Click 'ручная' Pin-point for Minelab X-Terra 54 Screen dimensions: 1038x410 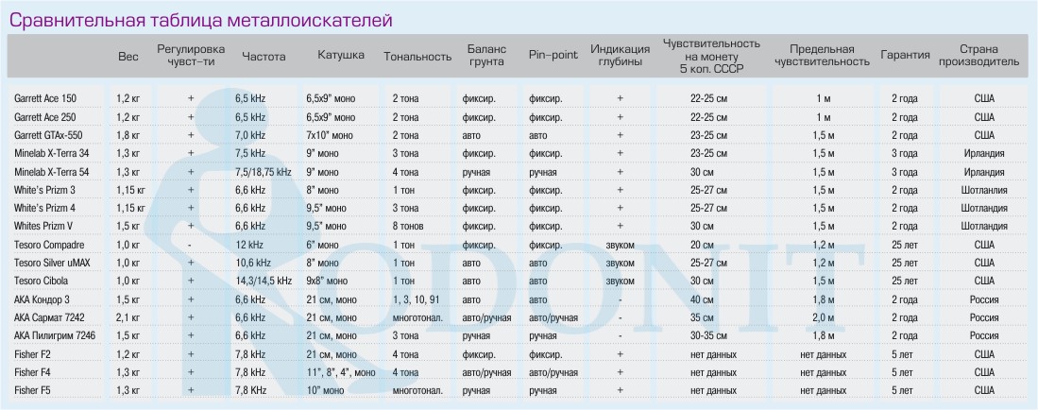tap(543, 172)
